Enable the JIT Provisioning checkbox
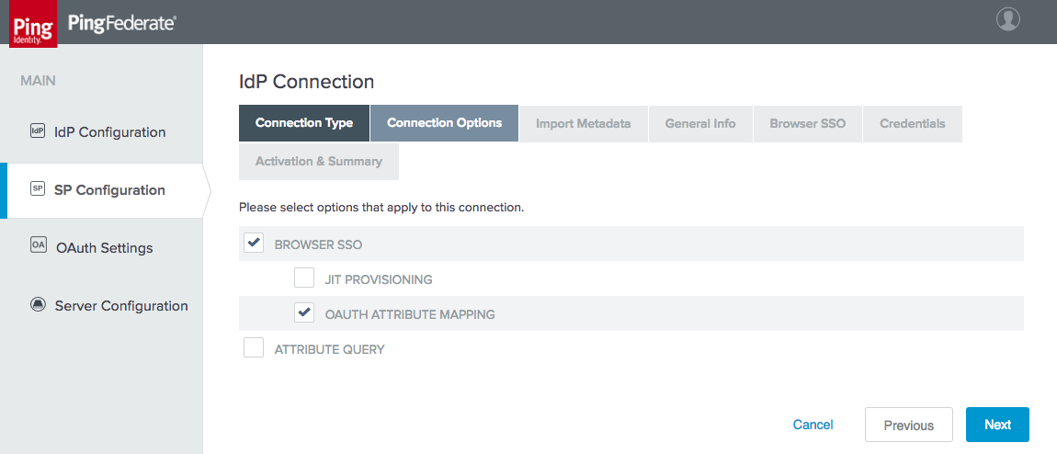The image size is (1057, 454). tap(304, 278)
